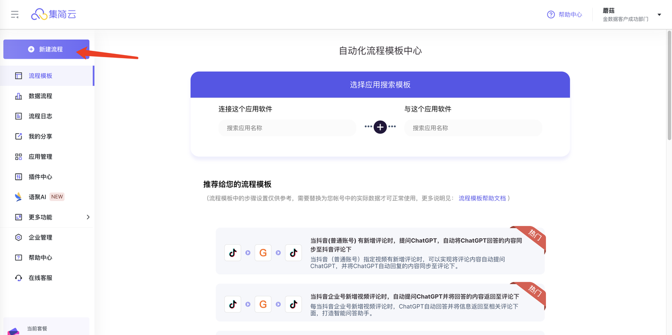Click the ChatGPT G icon in 普通账号 template
This screenshot has width=672, height=335.
click(263, 253)
